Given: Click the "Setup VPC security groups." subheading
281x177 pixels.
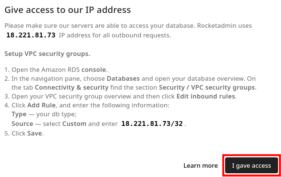Looking at the screenshot, I should tap(47, 54).
